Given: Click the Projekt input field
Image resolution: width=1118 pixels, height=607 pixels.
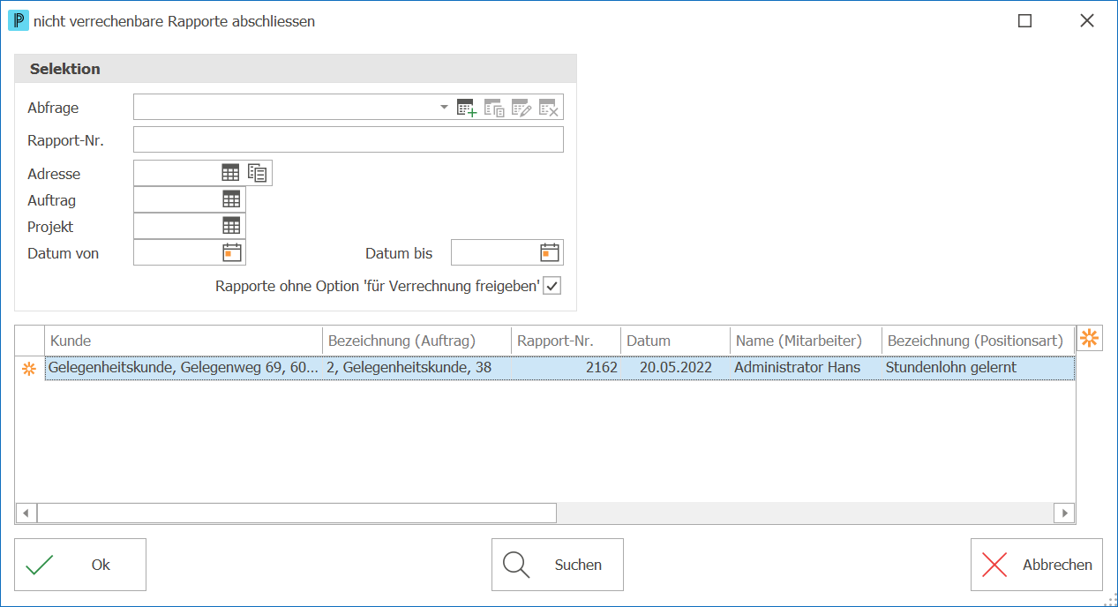Looking at the screenshot, I should pos(176,226).
